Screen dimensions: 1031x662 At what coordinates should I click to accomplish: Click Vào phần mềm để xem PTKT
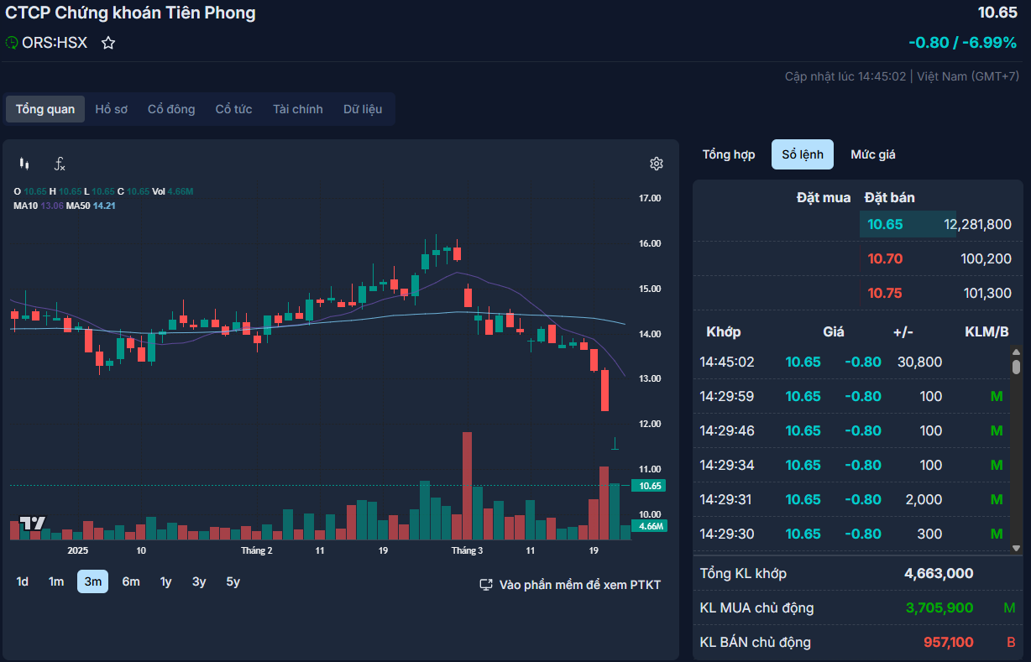pyautogui.click(x=579, y=585)
